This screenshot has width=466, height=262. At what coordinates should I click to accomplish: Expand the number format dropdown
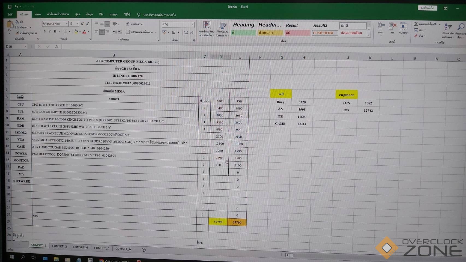pyautogui.click(x=193, y=25)
